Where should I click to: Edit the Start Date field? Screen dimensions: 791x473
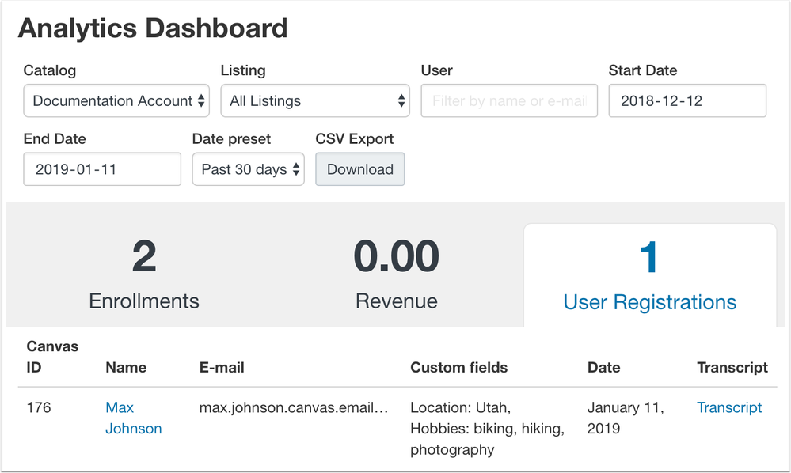point(686,100)
